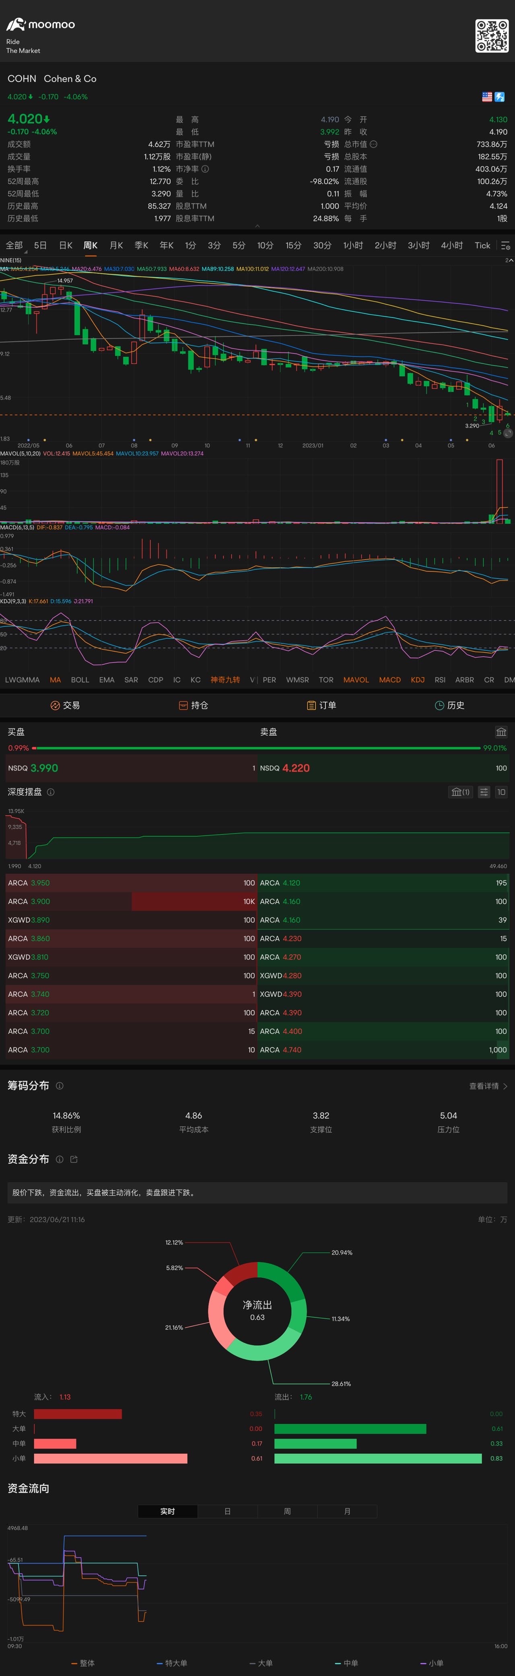
Task: Select the 日 capital flow tab
Action: coord(227,1511)
